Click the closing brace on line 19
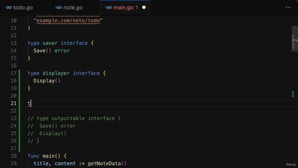The width and height of the screenshot is (298, 168). tap(29, 88)
